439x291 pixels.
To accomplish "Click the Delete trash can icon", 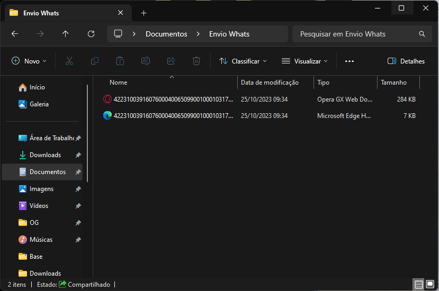I will pyautogui.click(x=196, y=61).
